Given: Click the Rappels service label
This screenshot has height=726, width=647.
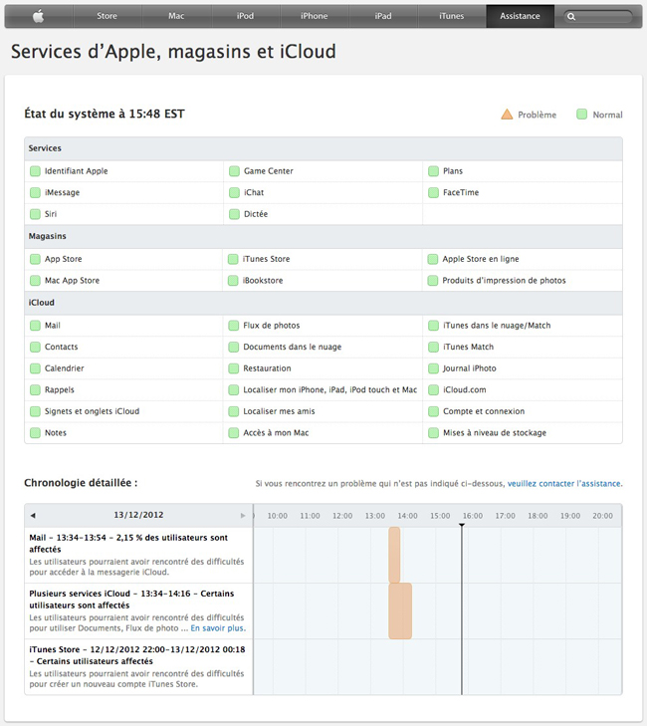Looking at the screenshot, I should [x=60, y=389].
